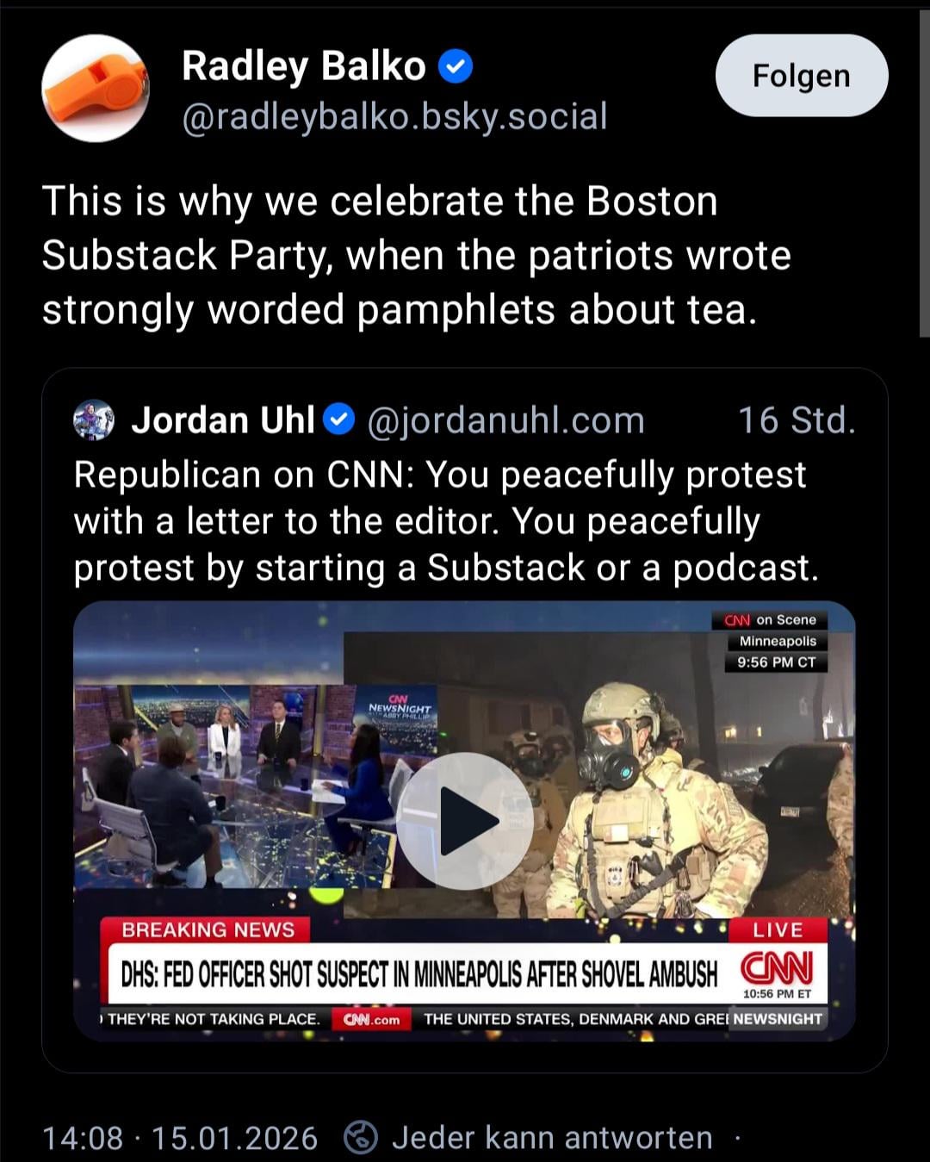Screen dimensions: 930x1162
Task: Click the CNN NewsNight studio panel in thumbnail
Action: tap(256, 786)
